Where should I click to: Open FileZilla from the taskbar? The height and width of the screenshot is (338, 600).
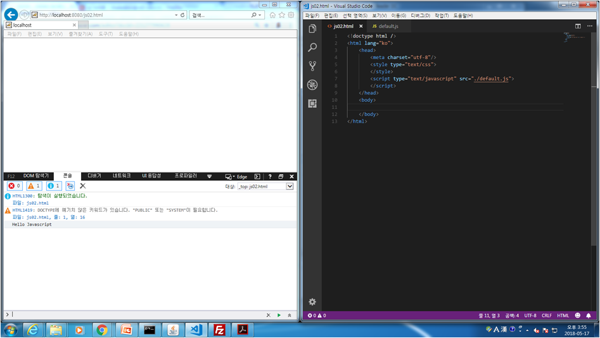coord(220,330)
